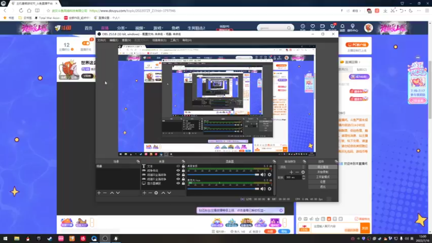Remove scene transition with minus icon

pyautogui.click(x=297, y=172)
